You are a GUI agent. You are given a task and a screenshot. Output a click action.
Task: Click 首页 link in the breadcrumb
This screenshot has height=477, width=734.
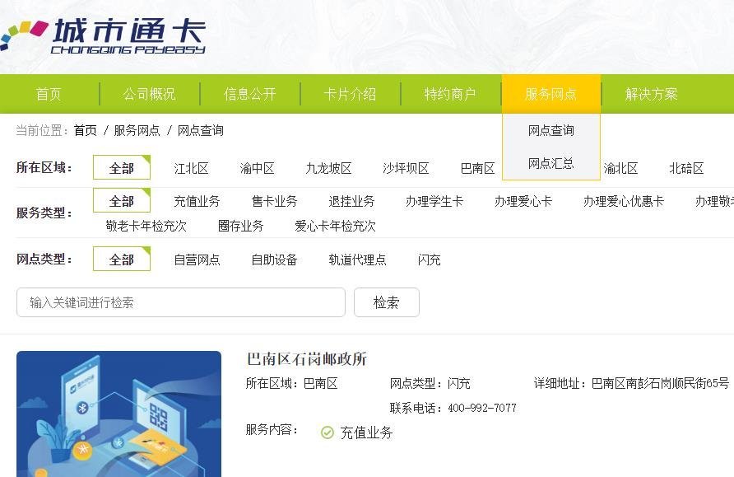coord(85,130)
